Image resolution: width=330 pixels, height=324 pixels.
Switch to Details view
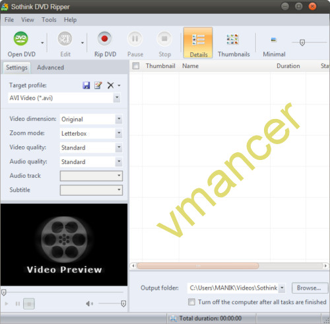tap(198, 43)
